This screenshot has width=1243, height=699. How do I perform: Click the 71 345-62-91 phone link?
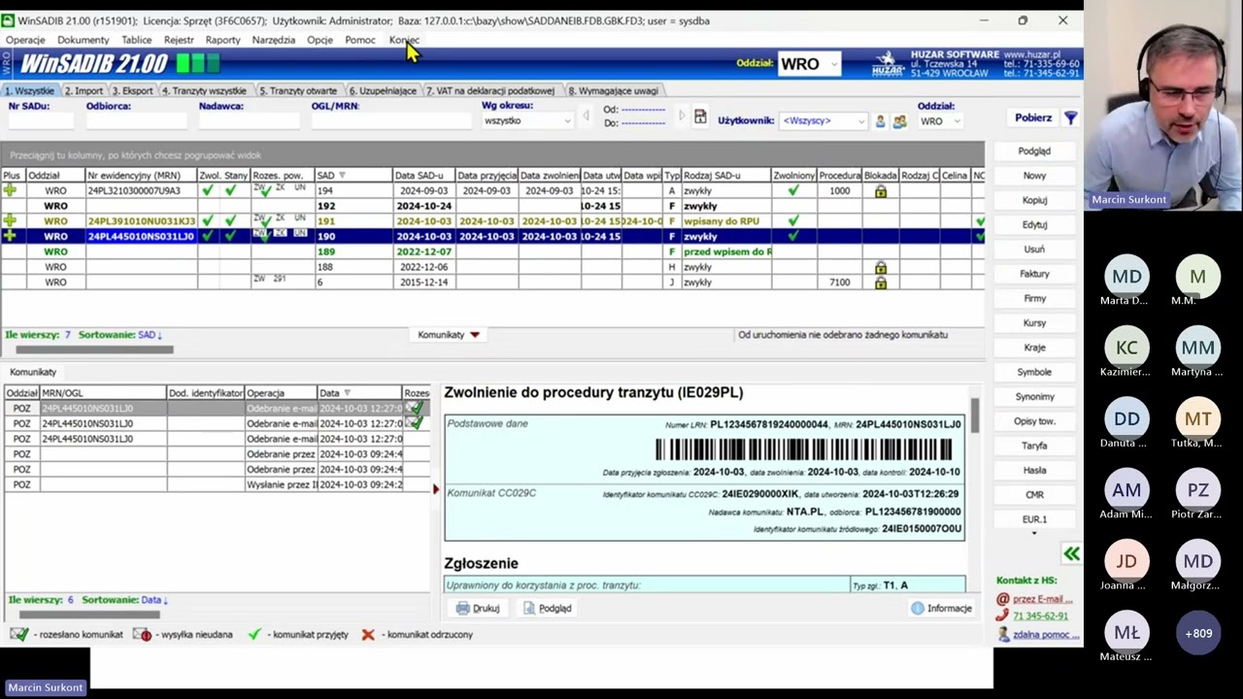tap(1040, 616)
